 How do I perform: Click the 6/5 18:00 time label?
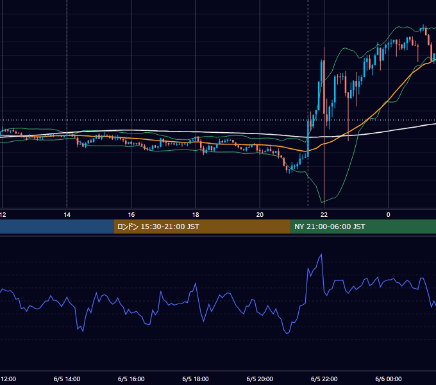coord(196,379)
